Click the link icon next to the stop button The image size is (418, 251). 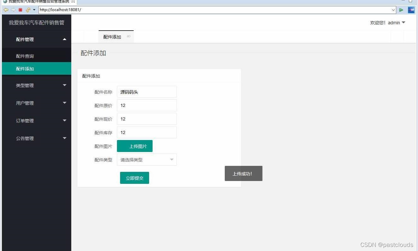tap(27, 10)
